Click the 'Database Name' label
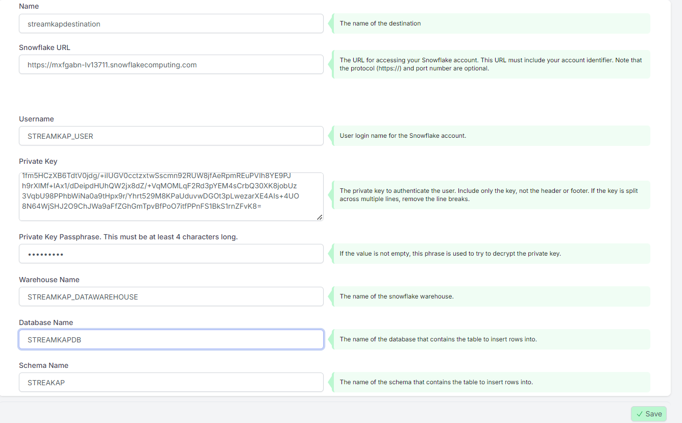 point(46,322)
